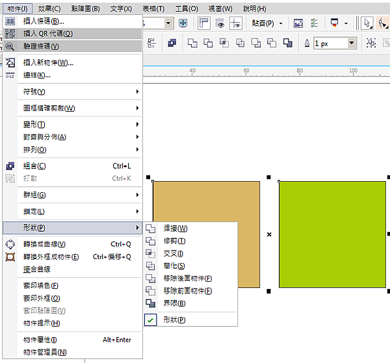Click the Boundary icon in submenu
The width and height of the screenshot is (390, 363).
[x=151, y=303]
